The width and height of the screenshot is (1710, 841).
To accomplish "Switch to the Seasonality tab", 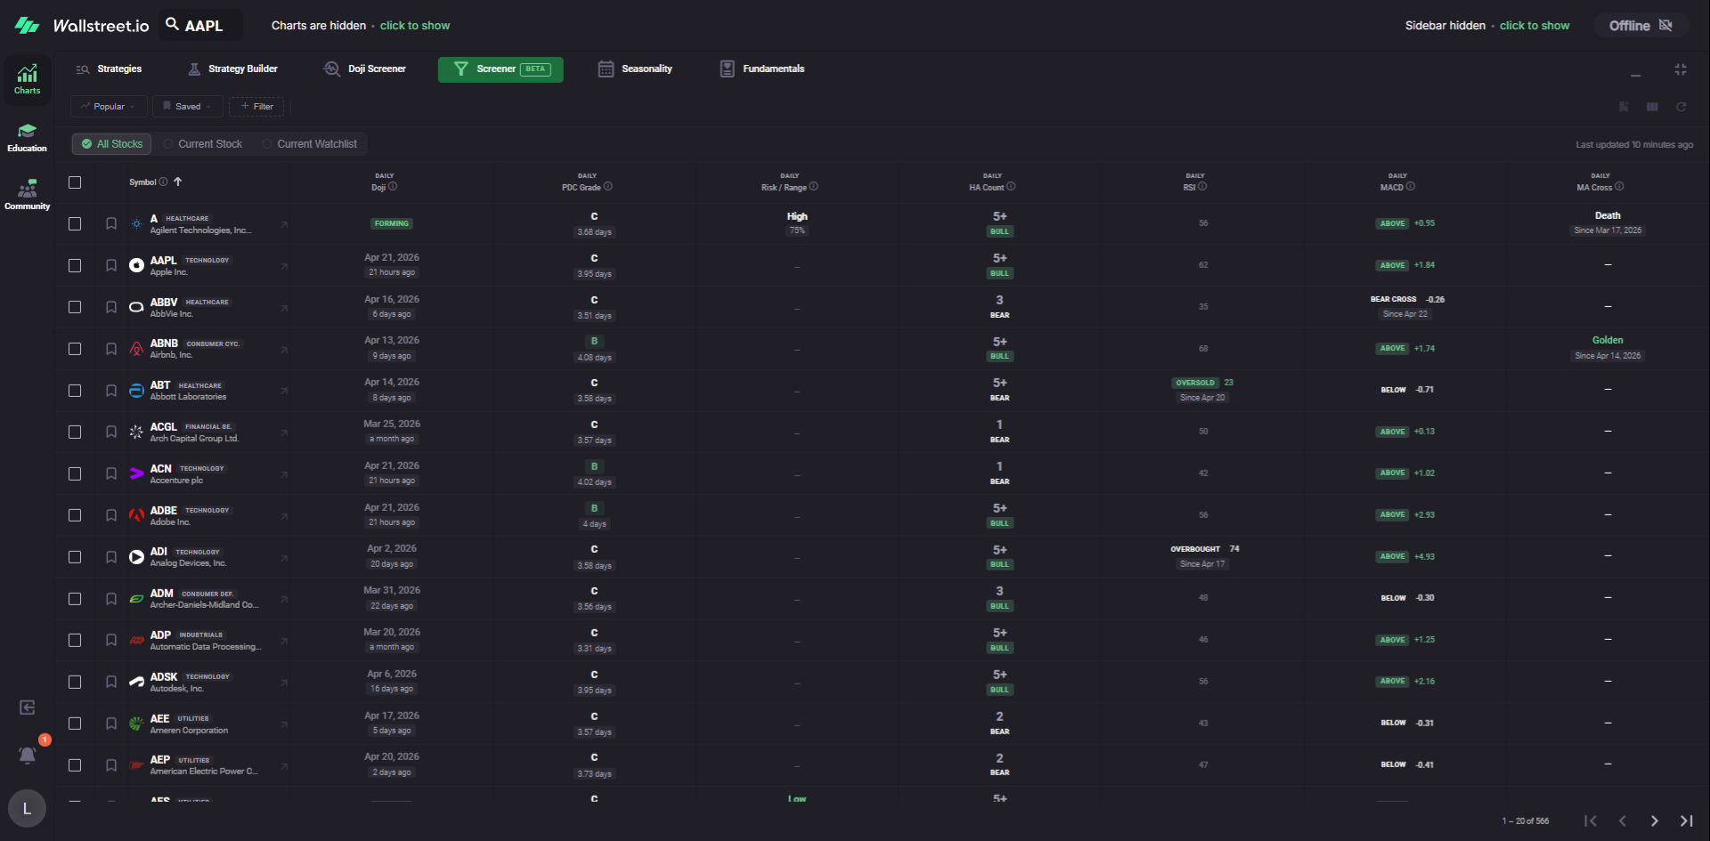I will [x=635, y=69].
